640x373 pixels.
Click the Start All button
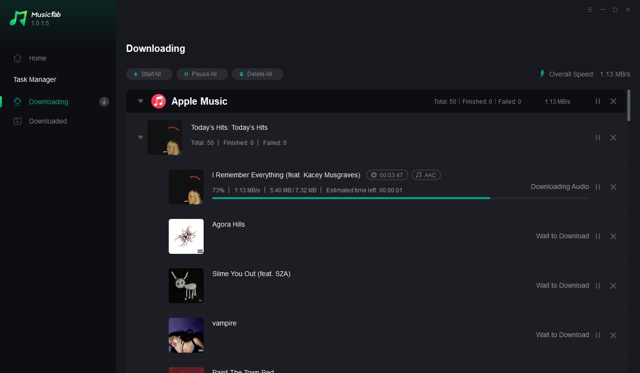pyautogui.click(x=149, y=74)
